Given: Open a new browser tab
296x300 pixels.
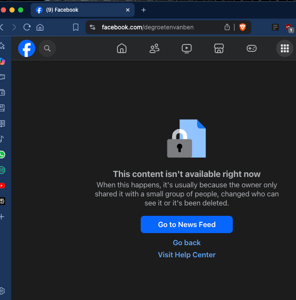Looking at the screenshot, I should click(144, 10).
